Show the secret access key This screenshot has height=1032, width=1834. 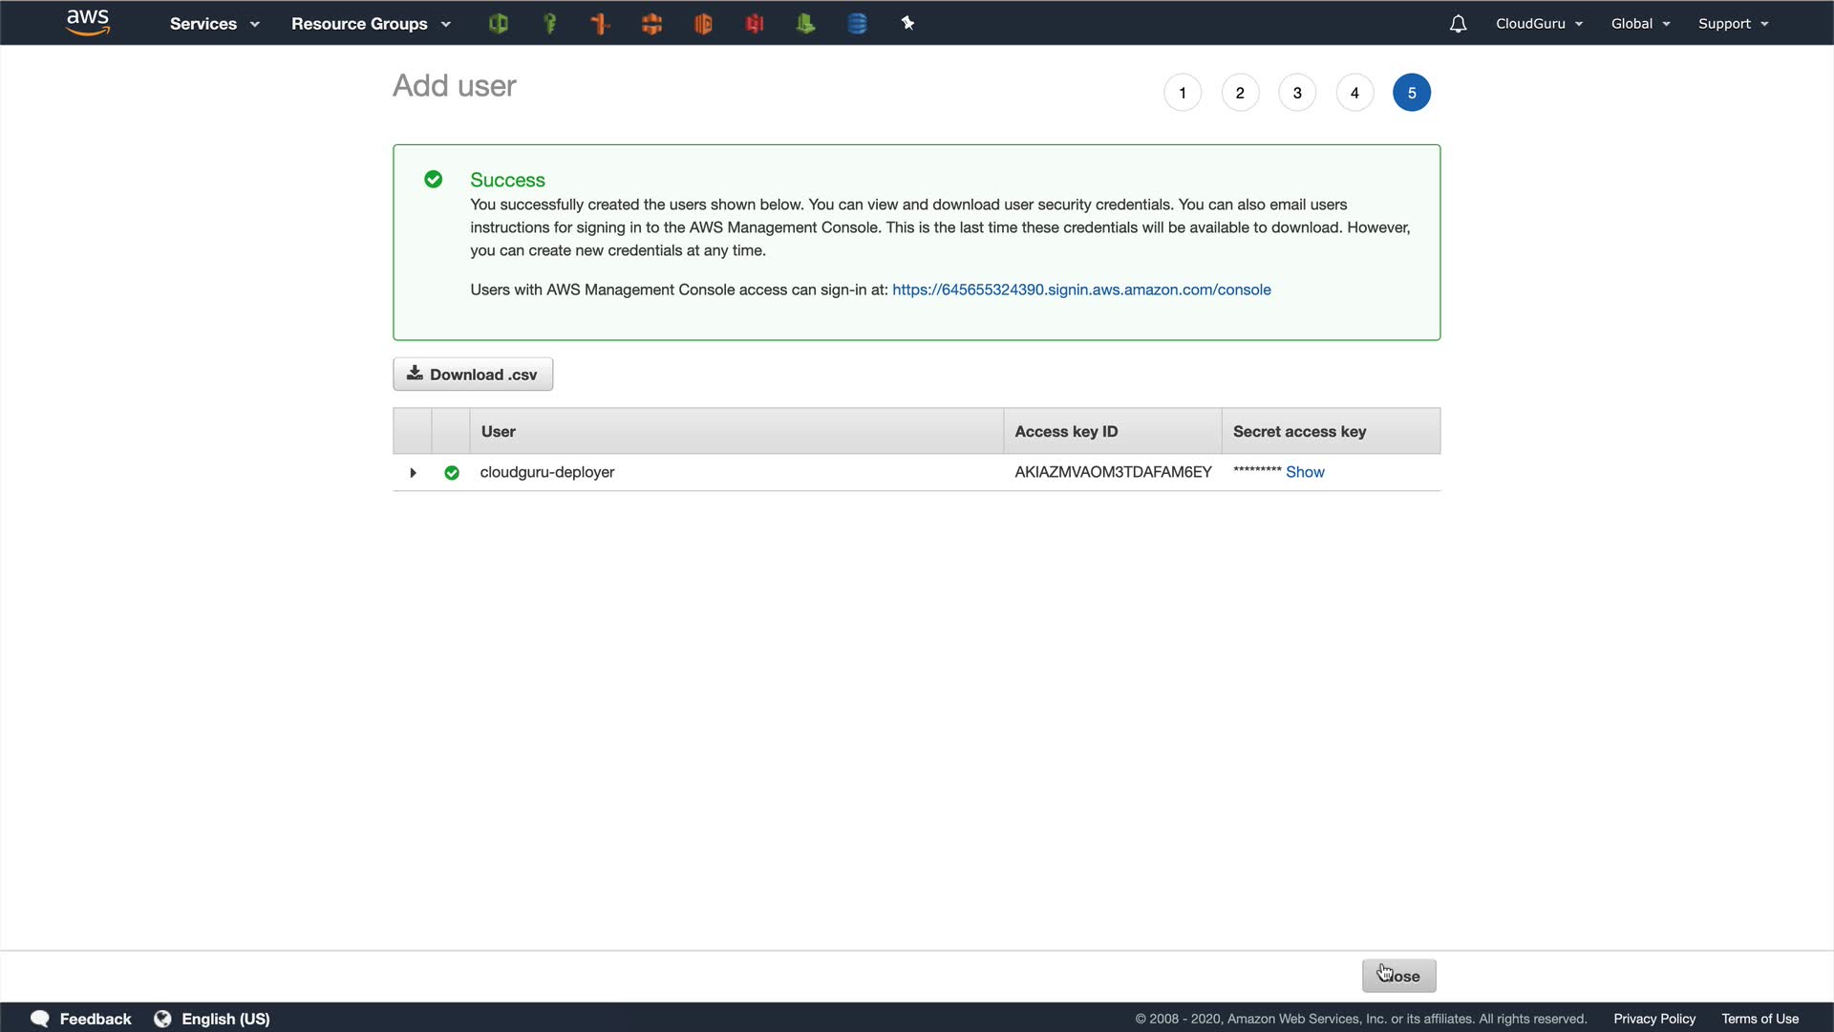pyautogui.click(x=1305, y=472)
